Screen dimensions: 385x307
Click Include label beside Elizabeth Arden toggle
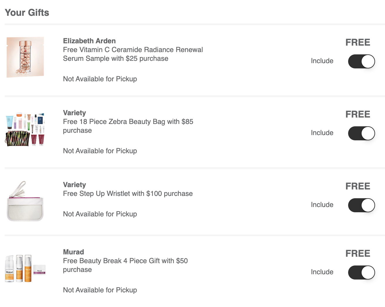point(322,61)
